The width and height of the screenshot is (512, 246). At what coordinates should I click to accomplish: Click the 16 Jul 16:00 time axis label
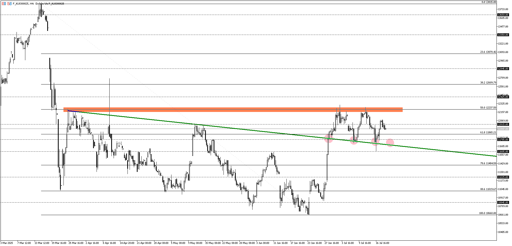[383, 243]
